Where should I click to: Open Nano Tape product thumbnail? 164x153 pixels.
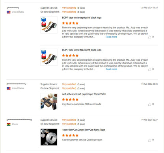click(49, 137)
